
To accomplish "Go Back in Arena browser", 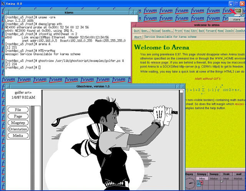I will pyautogui.click(x=201, y=31).
